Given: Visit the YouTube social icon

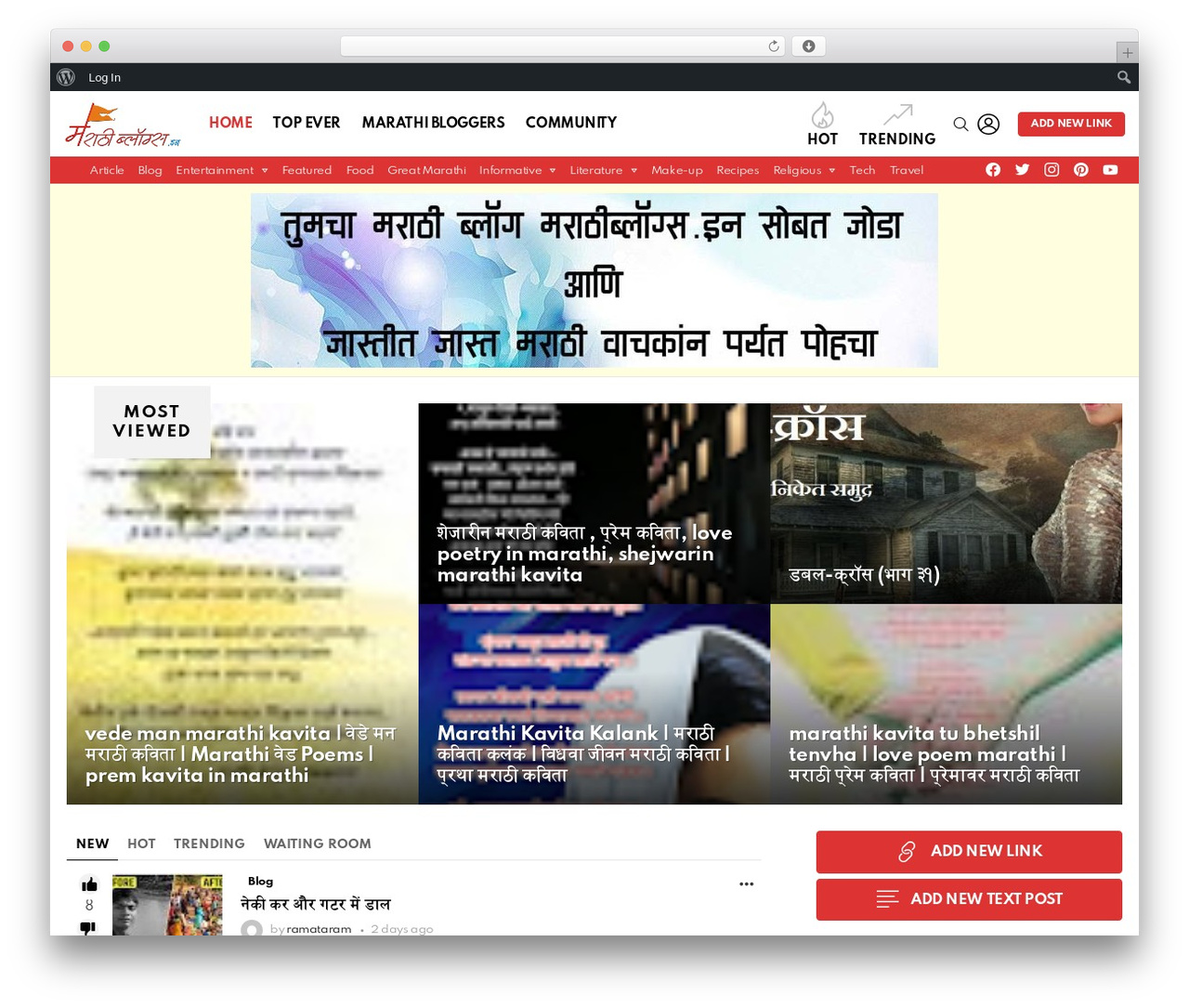Looking at the screenshot, I should (1110, 170).
